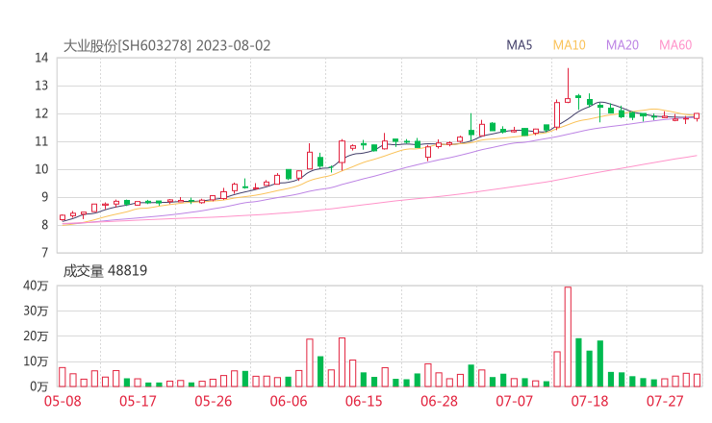Click the MA5 legend label

pyautogui.click(x=519, y=45)
